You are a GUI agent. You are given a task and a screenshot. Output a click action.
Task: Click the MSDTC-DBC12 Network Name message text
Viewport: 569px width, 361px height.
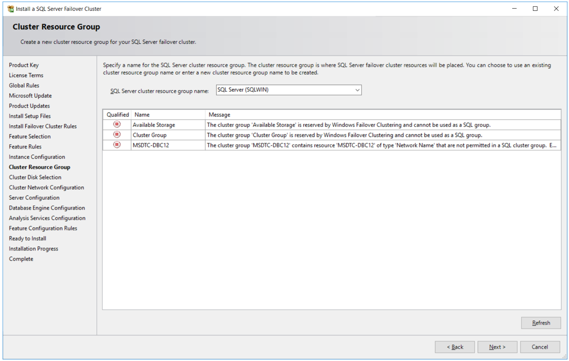(x=381, y=145)
